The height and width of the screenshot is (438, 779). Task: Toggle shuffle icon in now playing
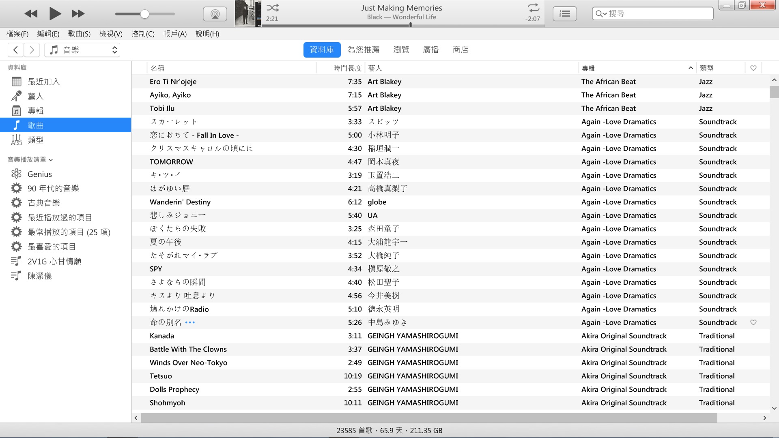click(273, 8)
